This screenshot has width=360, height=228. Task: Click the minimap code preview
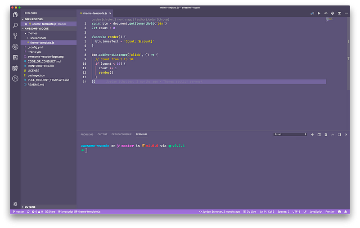(329, 19)
